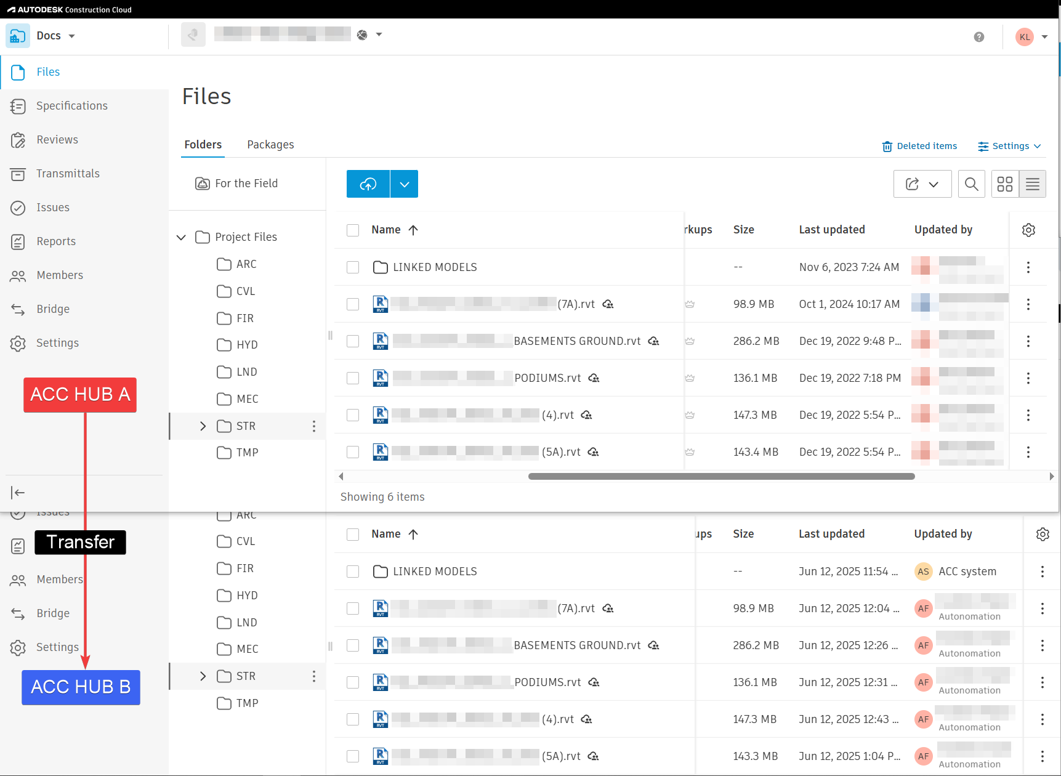This screenshot has height=776, width=1061.
Task: Tick the select-all checkbox in the top table
Action: (x=353, y=230)
